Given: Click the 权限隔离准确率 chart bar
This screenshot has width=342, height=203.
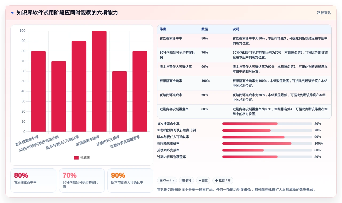Looking at the screenshot, I should tap(99, 81).
